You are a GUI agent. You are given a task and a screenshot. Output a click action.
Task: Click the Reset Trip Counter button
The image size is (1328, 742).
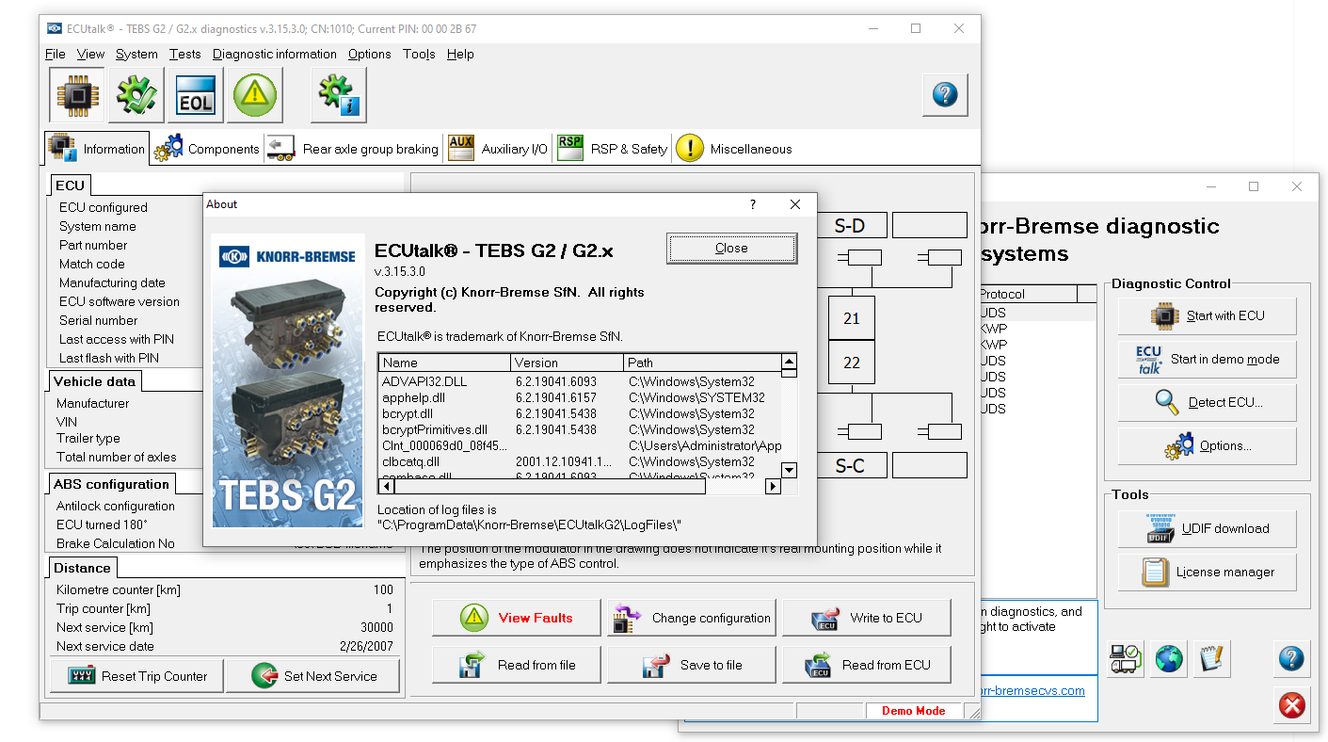(136, 676)
